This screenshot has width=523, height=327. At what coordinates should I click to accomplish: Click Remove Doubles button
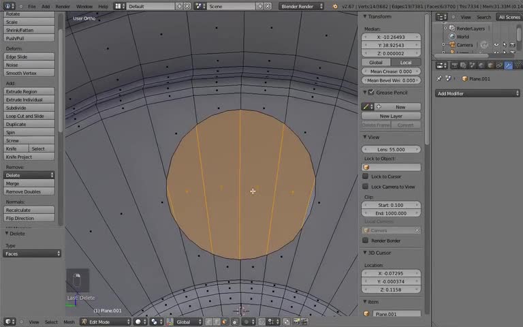(29, 192)
